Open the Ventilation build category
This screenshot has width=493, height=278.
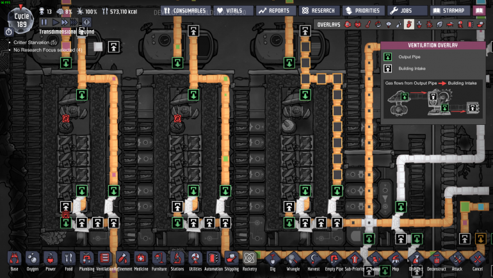(105, 261)
